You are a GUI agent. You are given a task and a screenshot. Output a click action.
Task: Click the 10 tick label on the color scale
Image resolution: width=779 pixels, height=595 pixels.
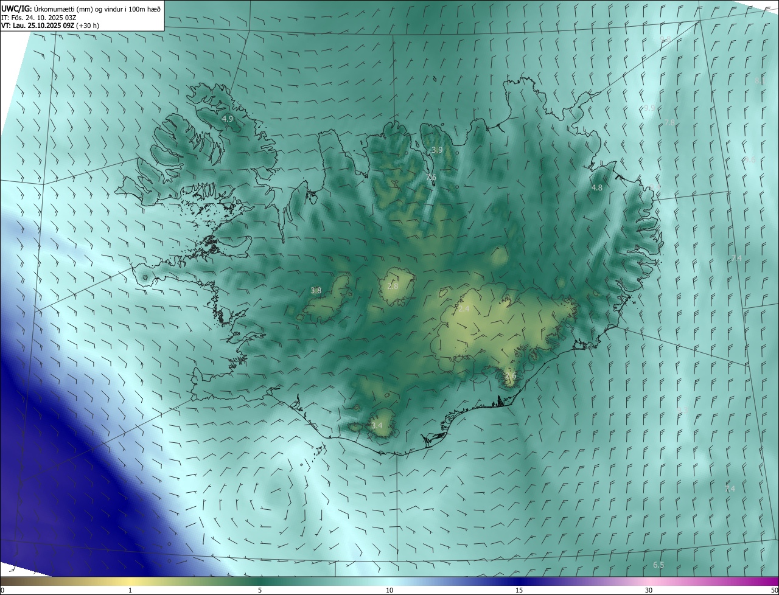pyautogui.click(x=389, y=590)
